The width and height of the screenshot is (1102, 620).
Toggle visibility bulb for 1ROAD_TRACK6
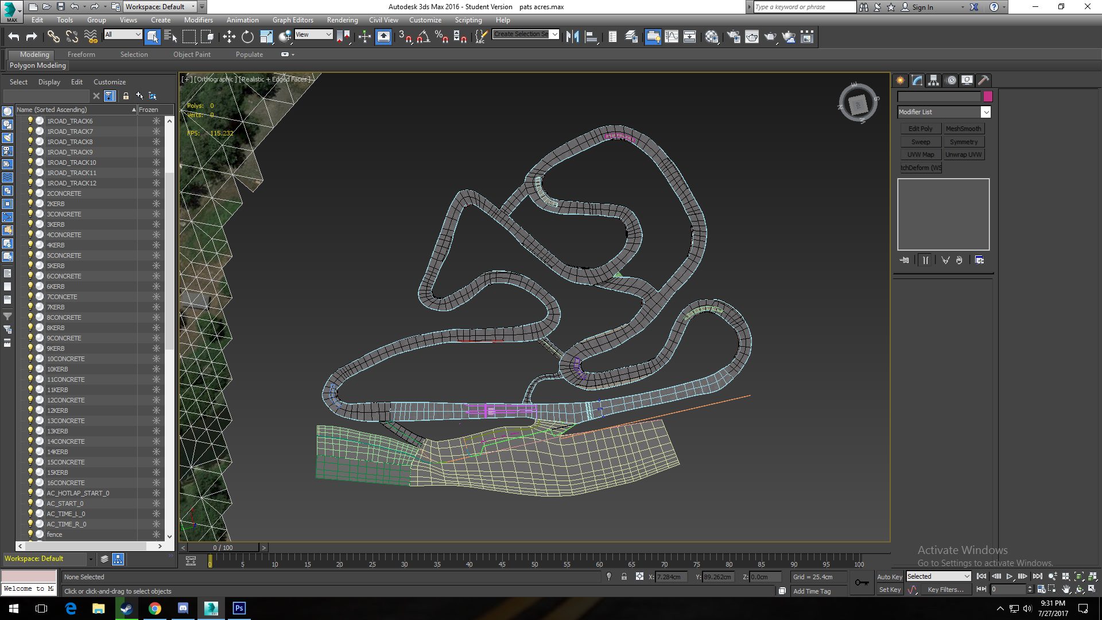(x=30, y=121)
